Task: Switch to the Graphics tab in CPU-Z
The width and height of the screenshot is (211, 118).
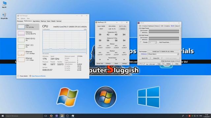Action: [x=167, y=26]
